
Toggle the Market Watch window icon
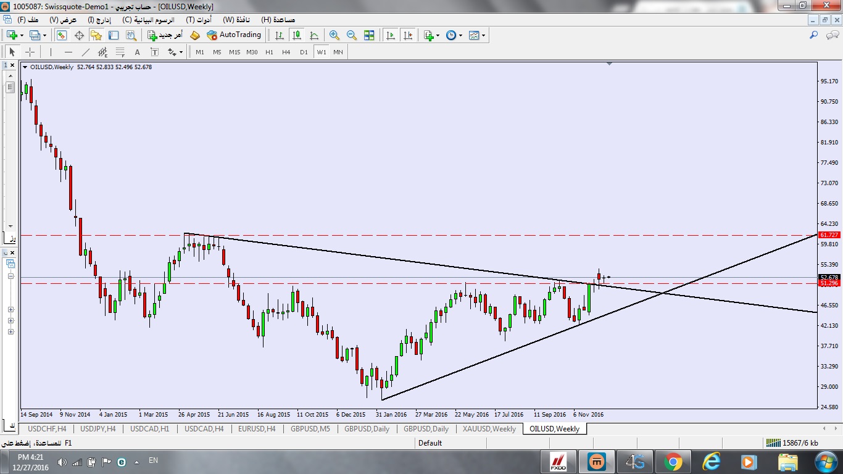(62, 35)
